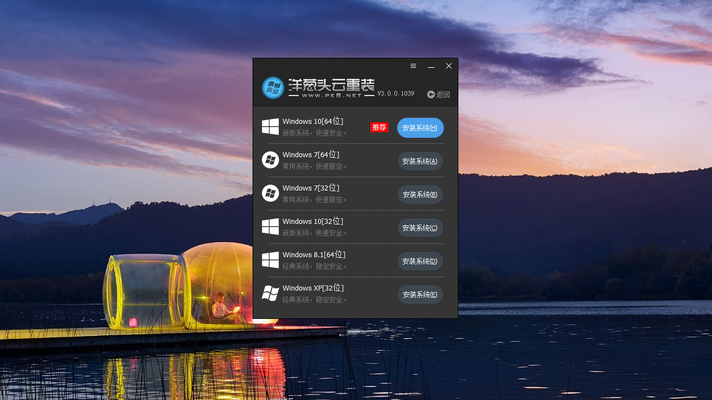Click 安装系统(H) to install Windows 10 64-bit
The image size is (712, 400).
tap(420, 128)
